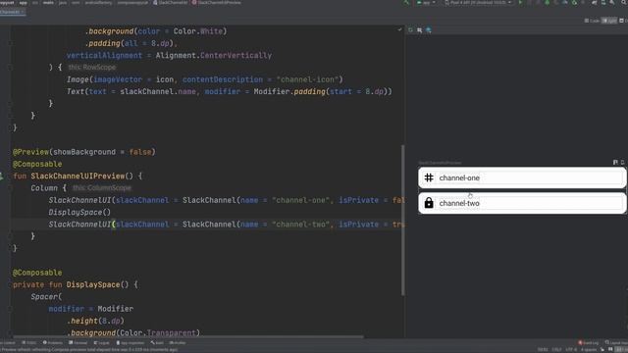The image size is (628, 353).
Task: Click the preview refresh icon
Action: pyautogui.click(x=410, y=30)
